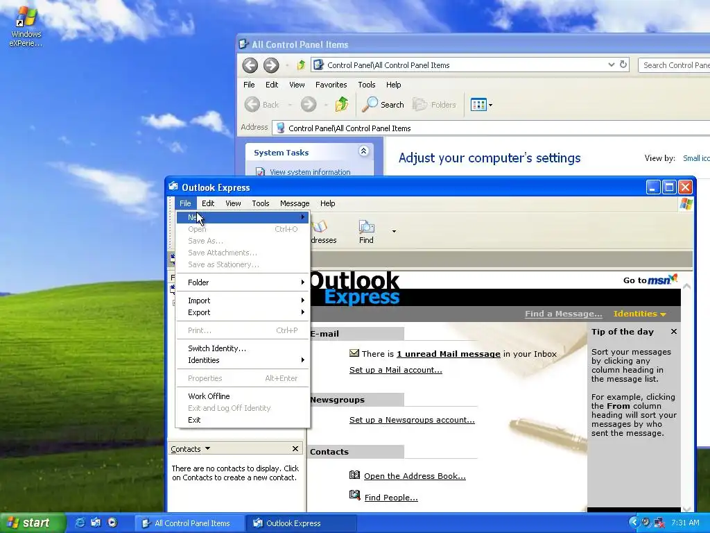The image size is (710, 533).
Task: Open the Export submenu
Action: point(242,312)
